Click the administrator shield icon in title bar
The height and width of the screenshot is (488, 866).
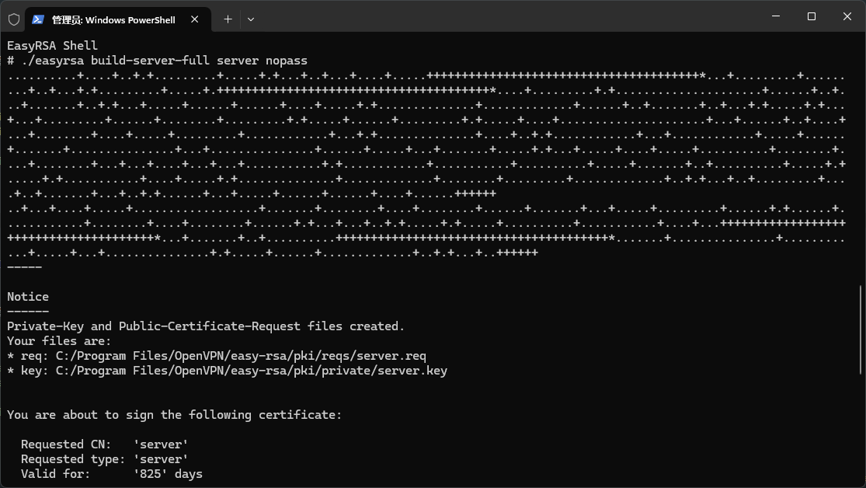point(14,19)
